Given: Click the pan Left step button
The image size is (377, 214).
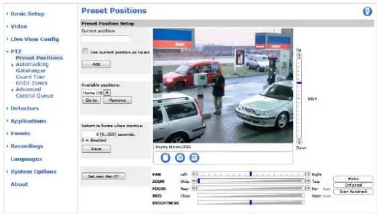Looking at the screenshot, I should [x=194, y=174].
